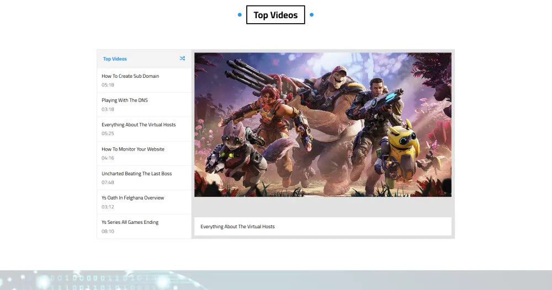Click the 'Top Videos' boxed section heading

pyautogui.click(x=275, y=15)
